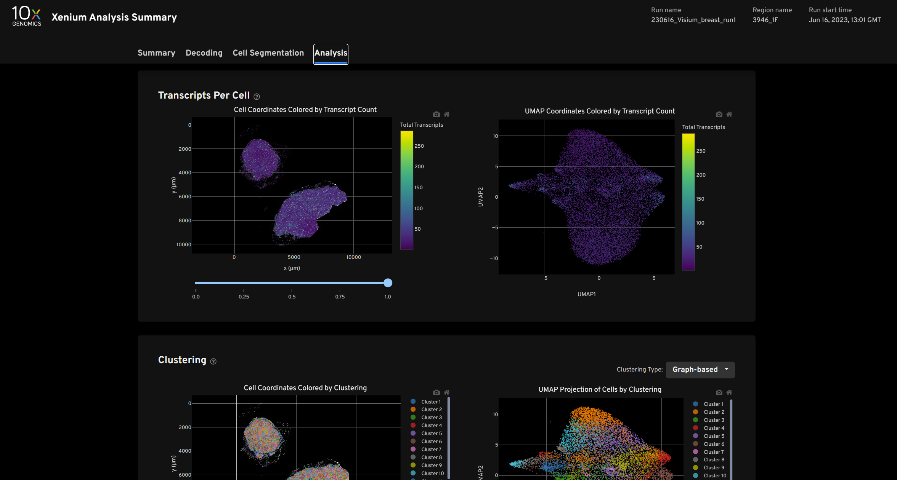
Task: Go to the Decoding tab
Action: pyautogui.click(x=204, y=53)
